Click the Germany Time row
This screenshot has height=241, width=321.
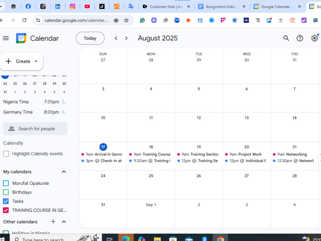[34, 112]
